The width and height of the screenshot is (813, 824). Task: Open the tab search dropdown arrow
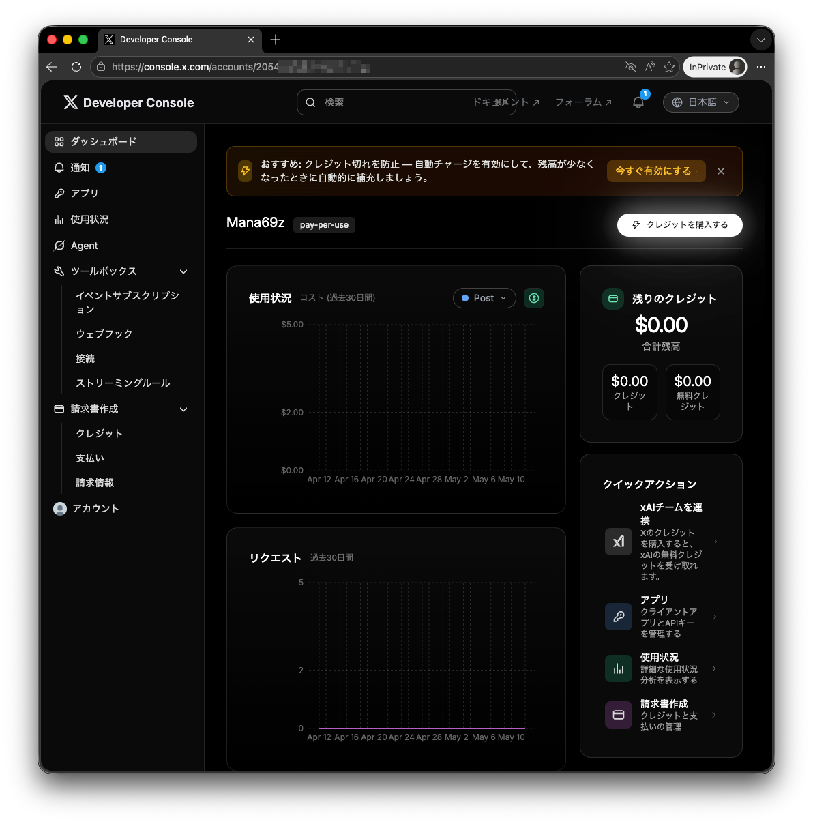(x=761, y=40)
